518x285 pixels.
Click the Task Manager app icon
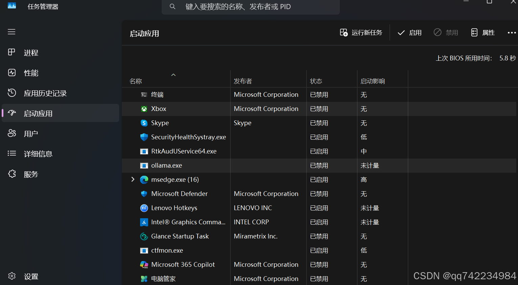pyautogui.click(x=12, y=6)
